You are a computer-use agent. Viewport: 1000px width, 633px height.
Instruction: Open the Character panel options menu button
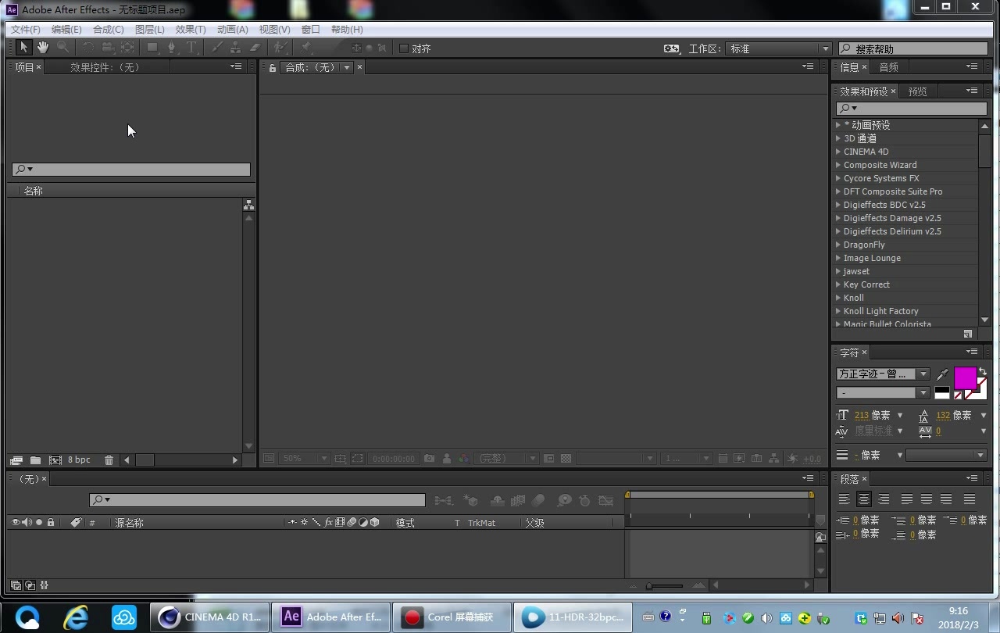[972, 352]
